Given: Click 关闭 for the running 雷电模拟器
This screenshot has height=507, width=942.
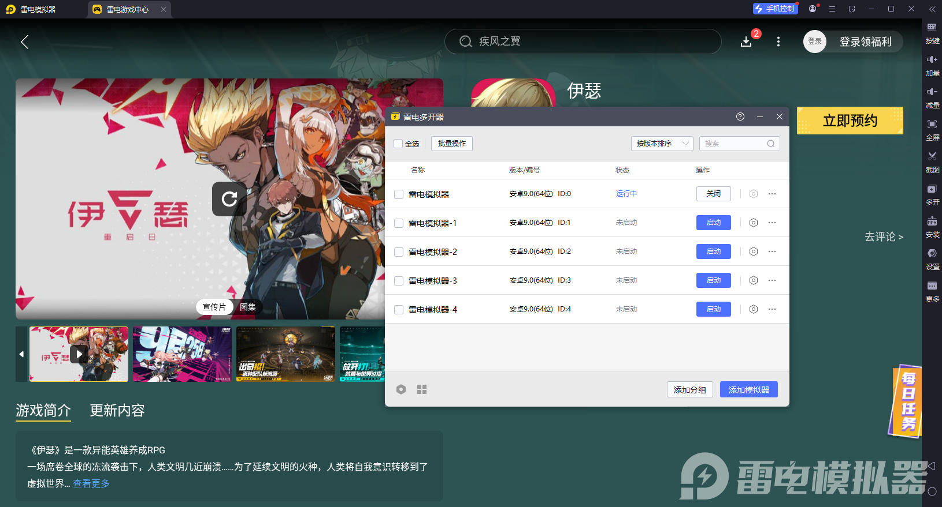Looking at the screenshot, I should 714,194.
